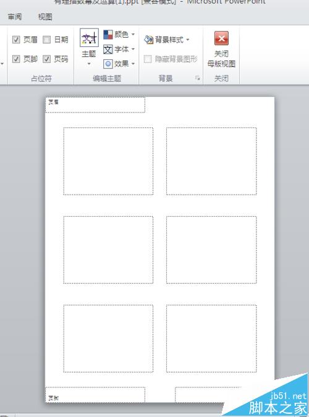Expand Background Styles (背景样式) dropdown arrow
309x417 pixels.
tap(188, 40)
